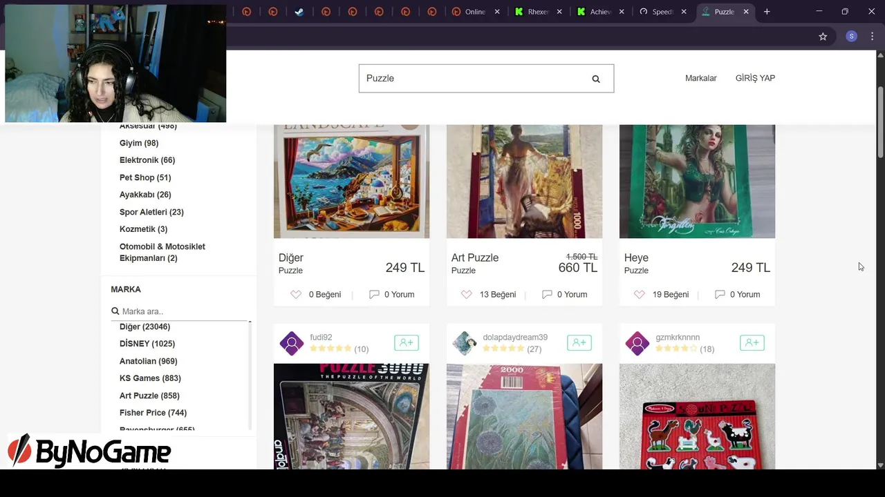Viewport: 885px width, 497px height.
Task: Open comments icon on Art Puzzle listing
Action: pyautogui.click(x=547, y=295)
